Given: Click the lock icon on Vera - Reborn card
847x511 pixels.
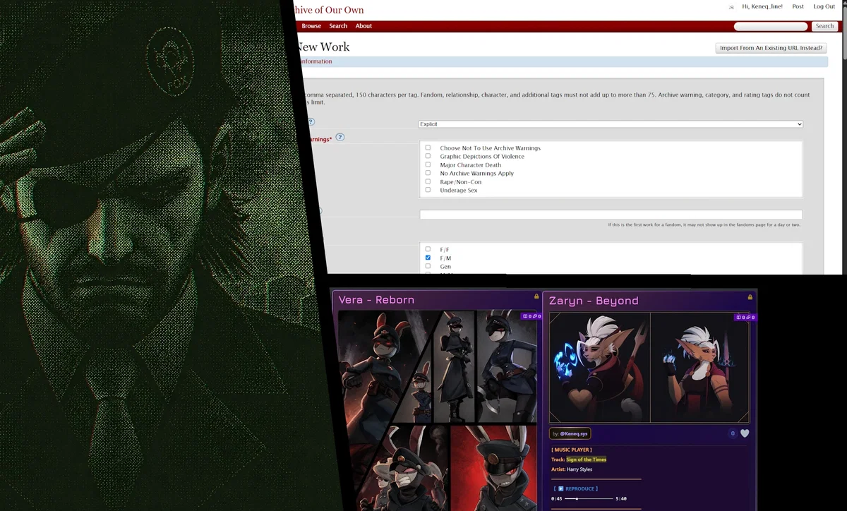Looking at the screenshot, I should [536, 296].
